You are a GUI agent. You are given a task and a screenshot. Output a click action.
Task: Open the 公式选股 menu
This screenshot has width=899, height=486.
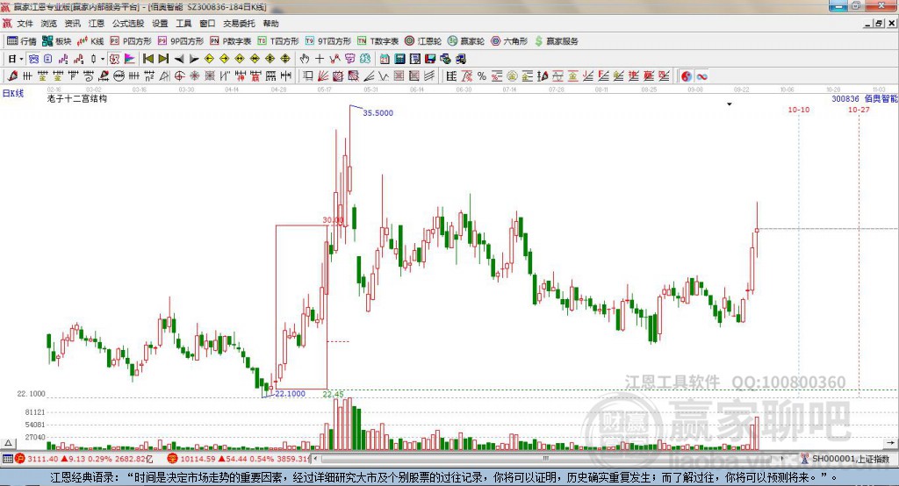click(128, 24)
